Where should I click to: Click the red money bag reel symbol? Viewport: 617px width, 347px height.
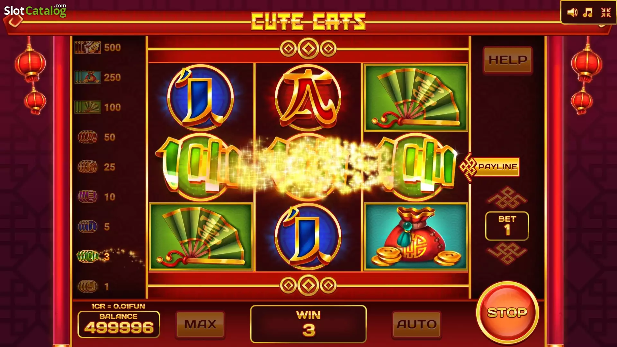click(416, 236)
